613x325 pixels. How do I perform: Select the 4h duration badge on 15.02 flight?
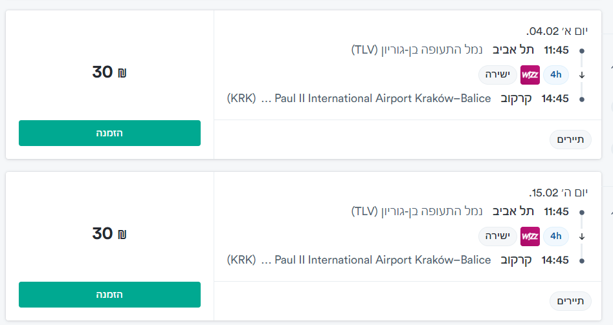pyautogui.click(x=555, y=236)
